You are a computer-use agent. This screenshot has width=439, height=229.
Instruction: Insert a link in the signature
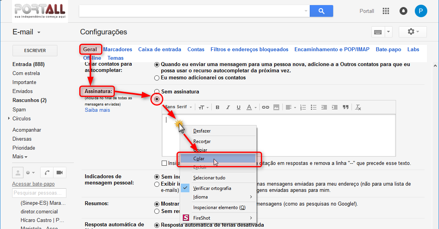(266, 107)
